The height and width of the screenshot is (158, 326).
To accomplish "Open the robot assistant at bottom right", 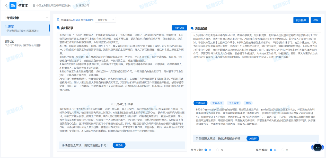I will tap(317, 147).
